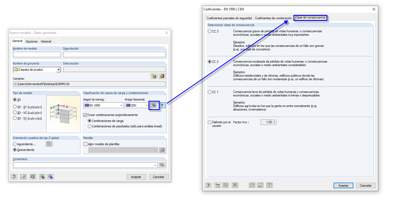Open the Anejo Nacional CEN dropdown
This screenshot has width=394, height=204.
tap(147, 105)
